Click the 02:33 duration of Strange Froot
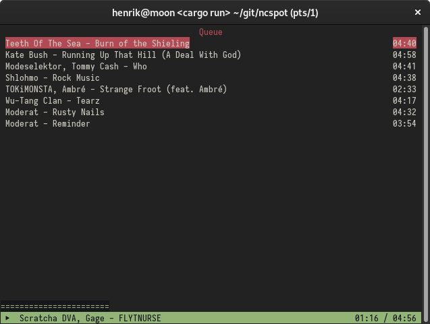The height and width of the screenshot is (324, 430). coord(404,89)
